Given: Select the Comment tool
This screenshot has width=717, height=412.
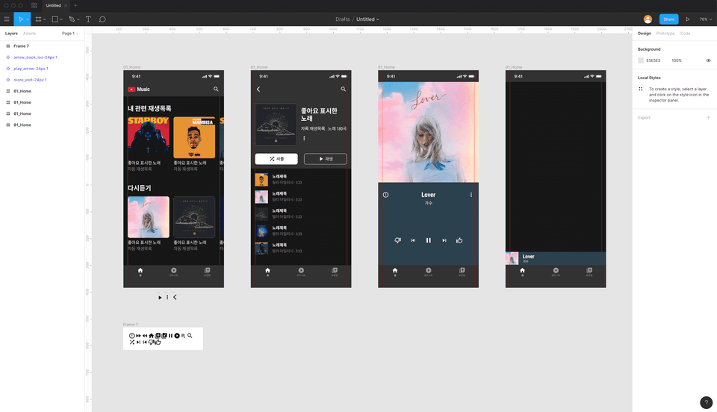Looking at the screenshot, I should click(x=102, y=19).
